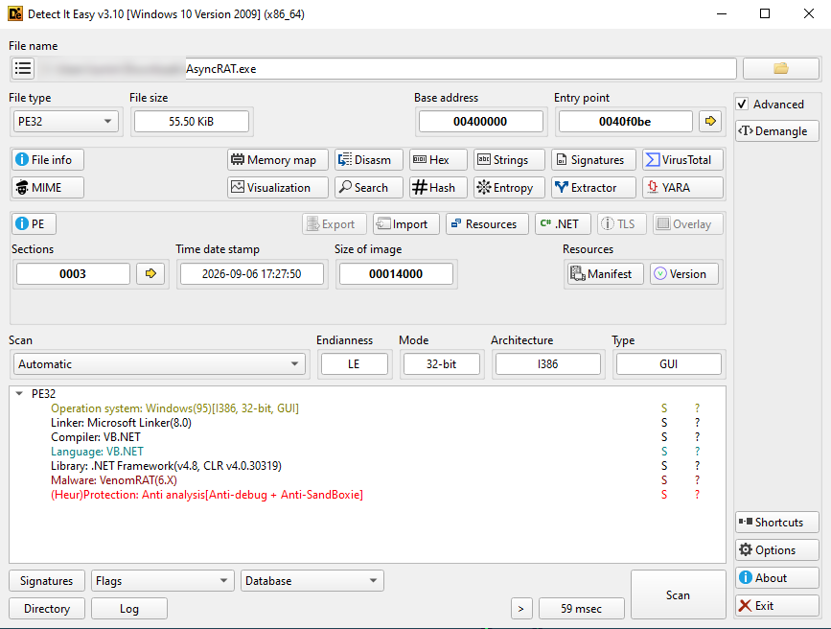The image size is (831, 629).
Task: Select the Library: .NET Framework row
Action: pyautogui.click(x=367, y=466)
